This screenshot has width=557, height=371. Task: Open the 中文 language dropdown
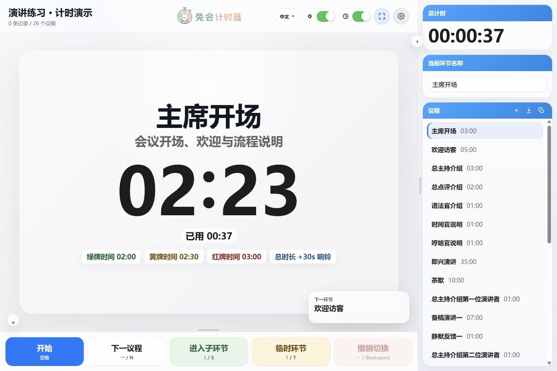(287, 16)
